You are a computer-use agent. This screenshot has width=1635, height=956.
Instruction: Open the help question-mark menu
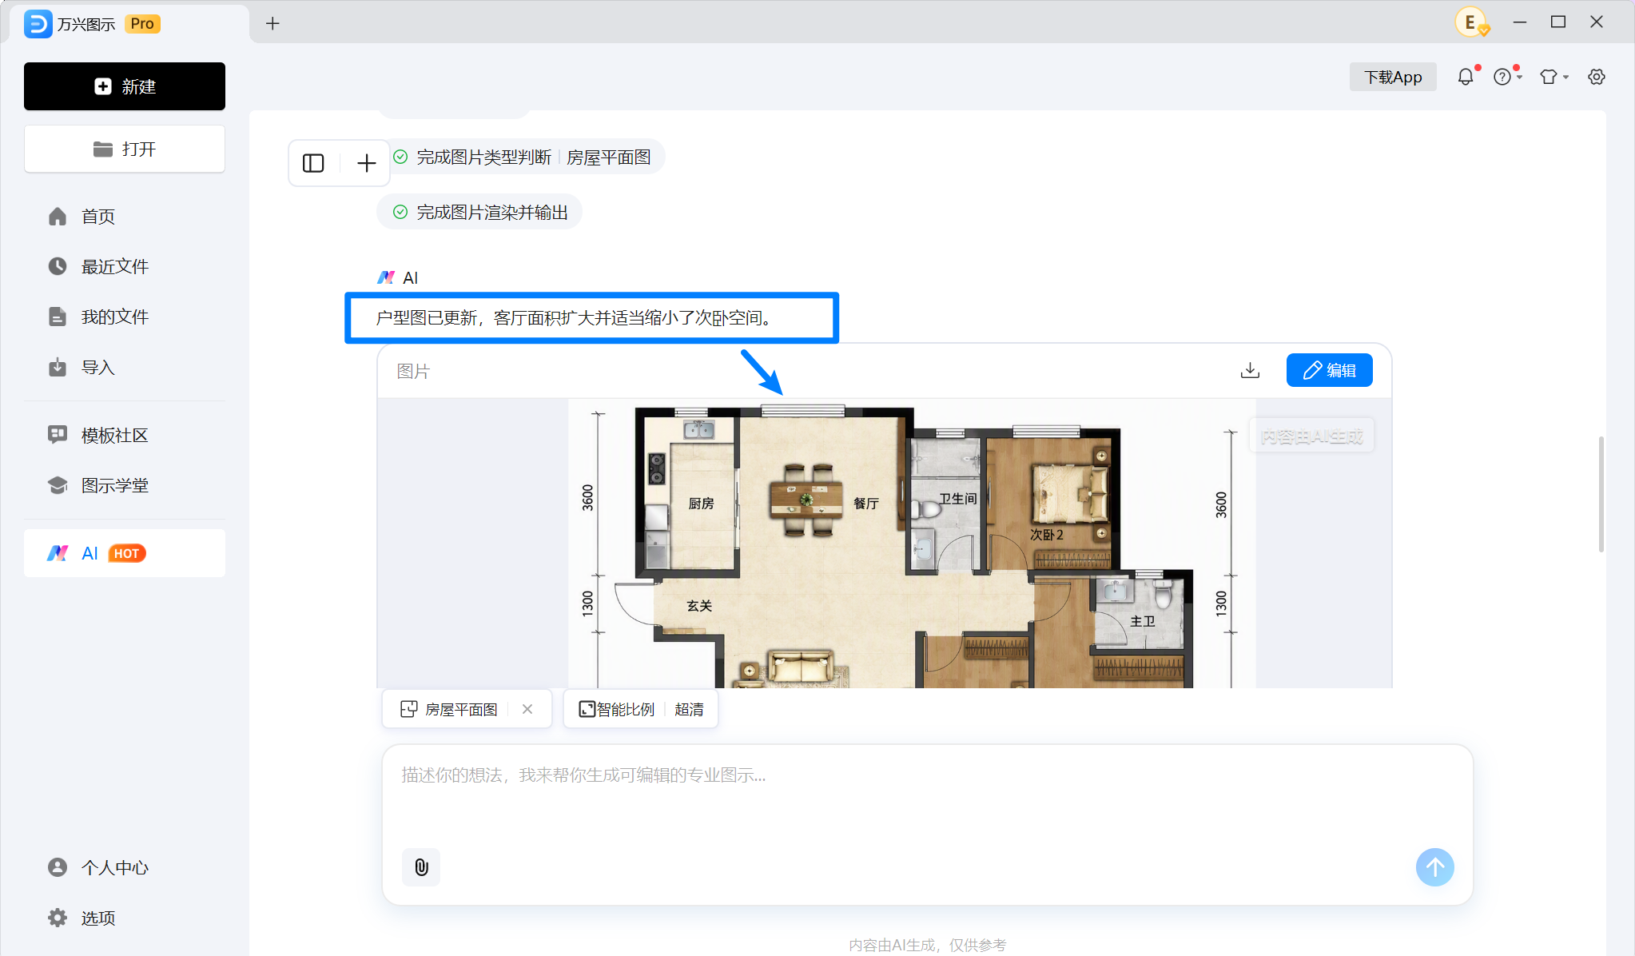pos(1506,77)
